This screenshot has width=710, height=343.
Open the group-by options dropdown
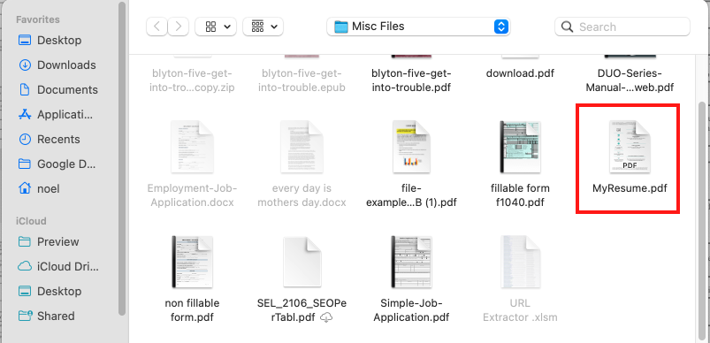coord(263,27)
